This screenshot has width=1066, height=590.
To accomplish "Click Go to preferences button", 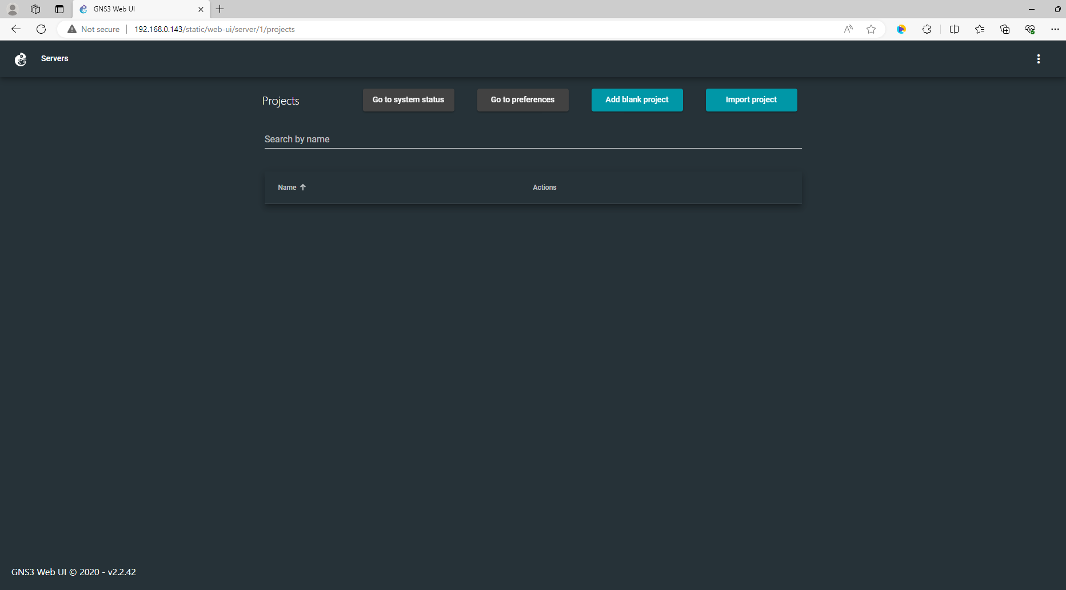I will [522, 100].
